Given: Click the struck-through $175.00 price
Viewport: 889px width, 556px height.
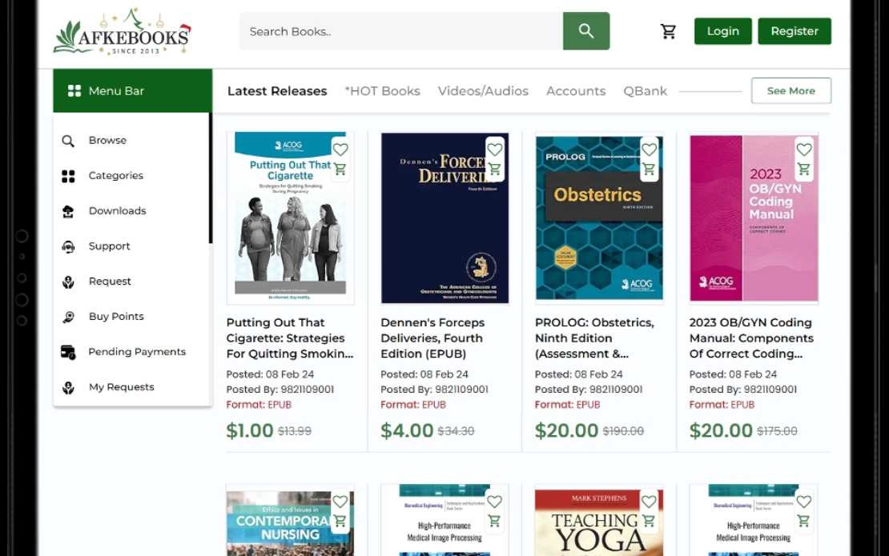Looking at the screenshot, I should coord(777,431).
